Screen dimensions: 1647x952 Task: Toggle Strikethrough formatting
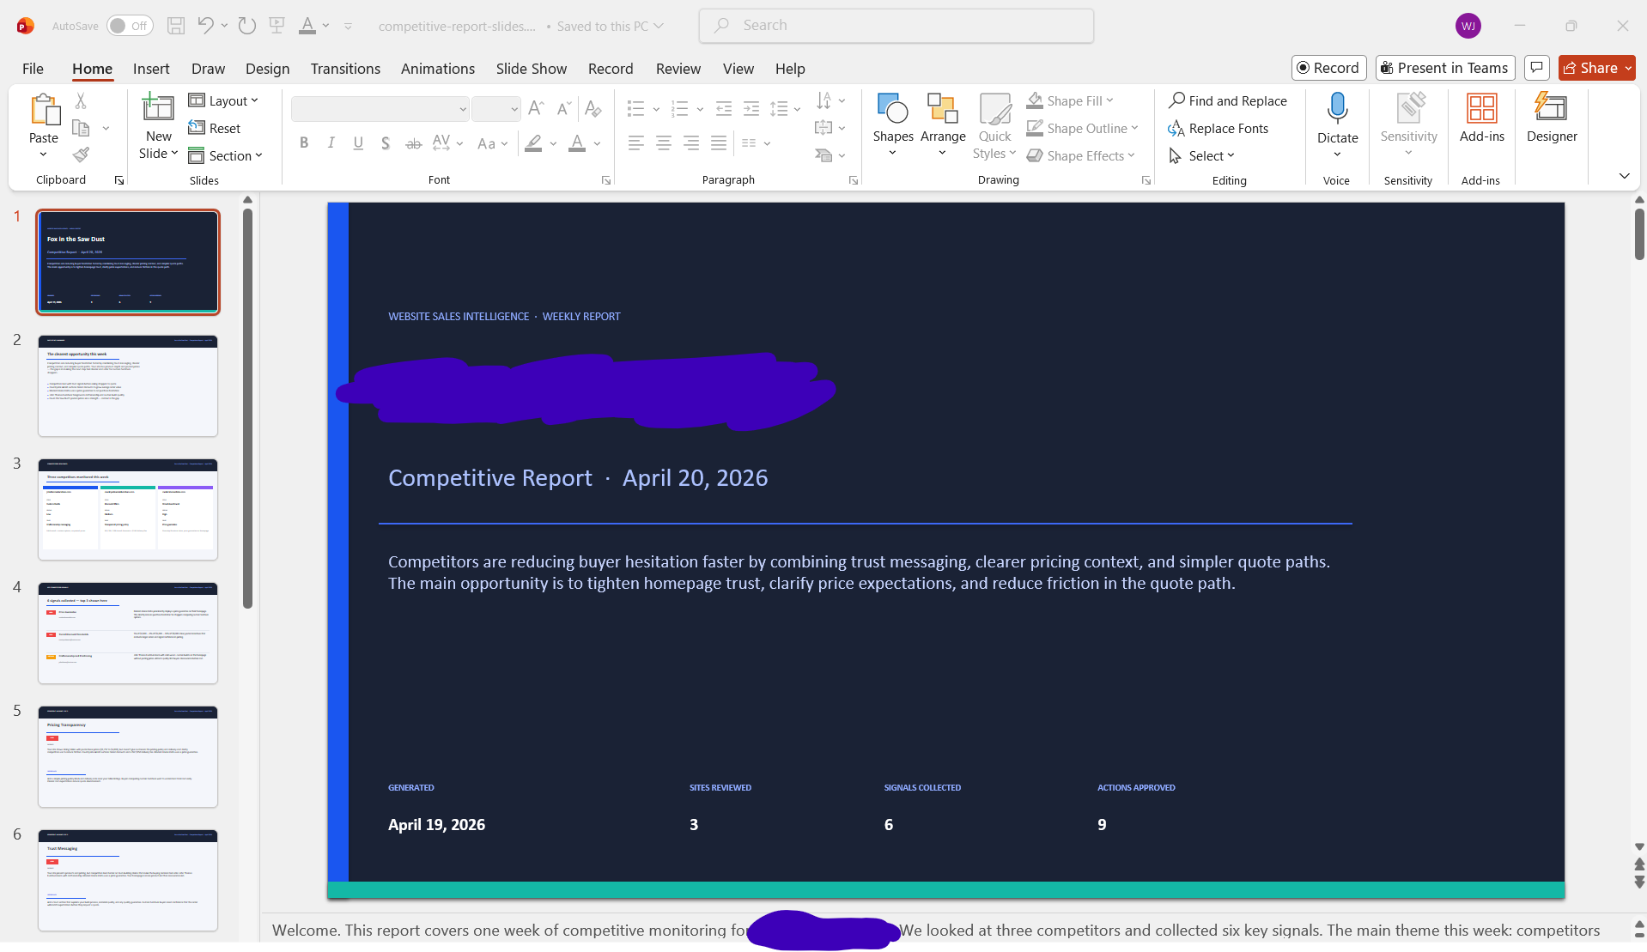tap(413, 143)
